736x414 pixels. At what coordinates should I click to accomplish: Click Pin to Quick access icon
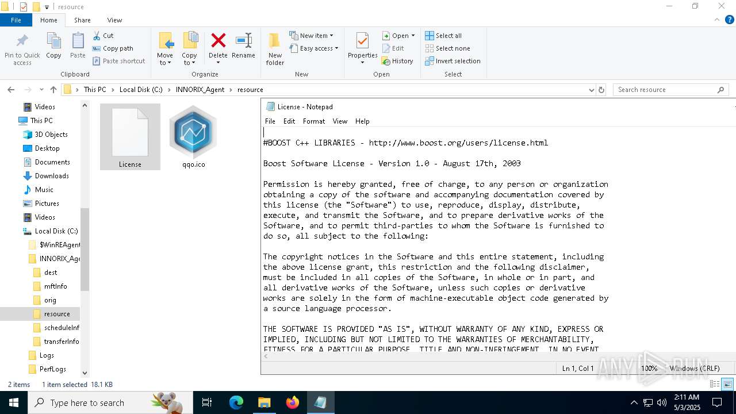click(x=22, y=49)
